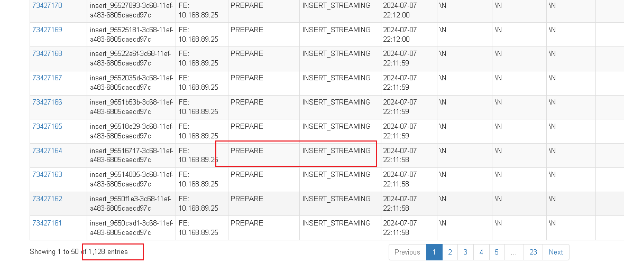This screenshot has height=263, width=624.
Task: Open transaction link 73427163
Action: click(x=47, y=174)
